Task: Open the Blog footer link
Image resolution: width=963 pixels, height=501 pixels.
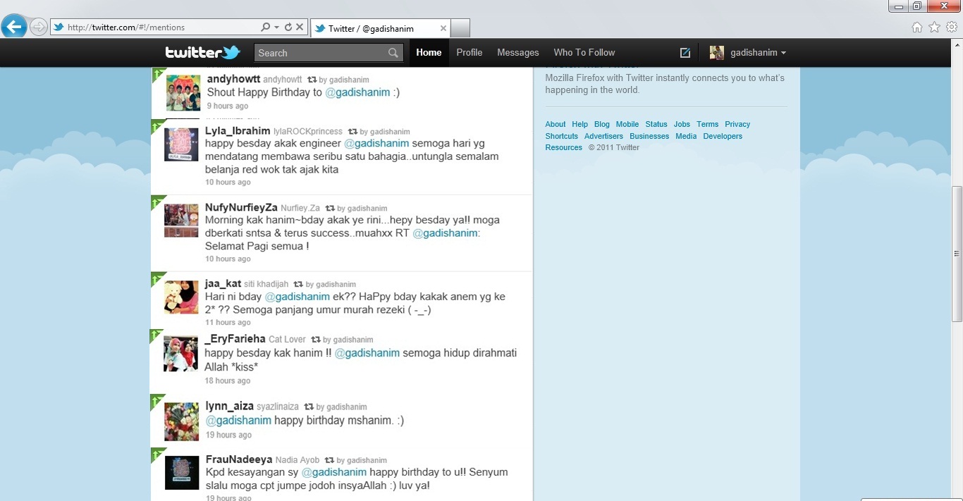Action: (601, 124)
